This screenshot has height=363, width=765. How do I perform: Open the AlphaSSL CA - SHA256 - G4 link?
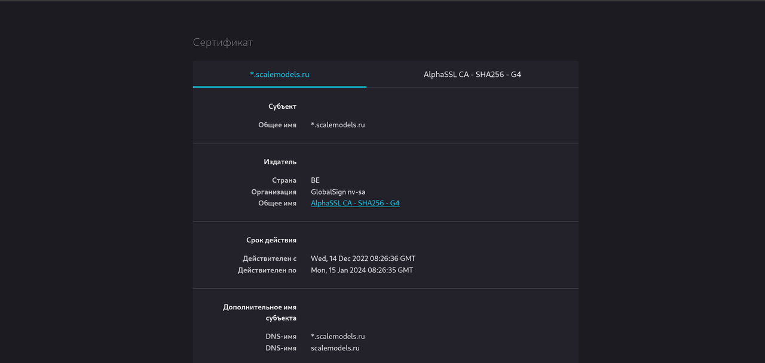click(355, 203)
